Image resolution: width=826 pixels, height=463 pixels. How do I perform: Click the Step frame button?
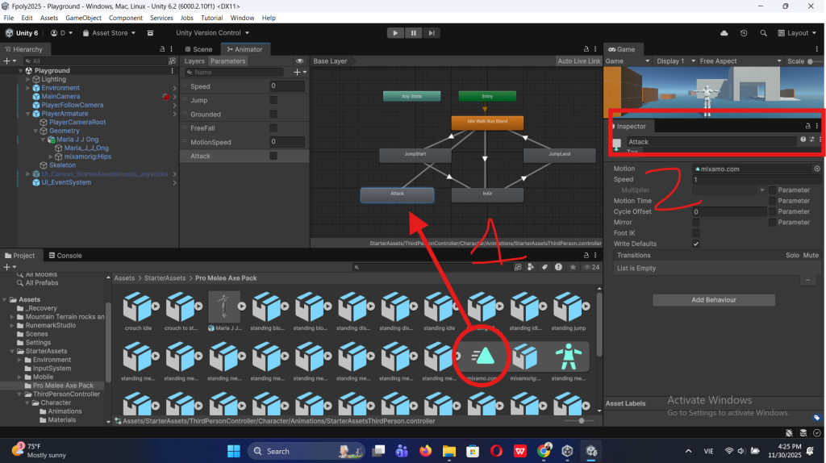[x=432, y=33]
